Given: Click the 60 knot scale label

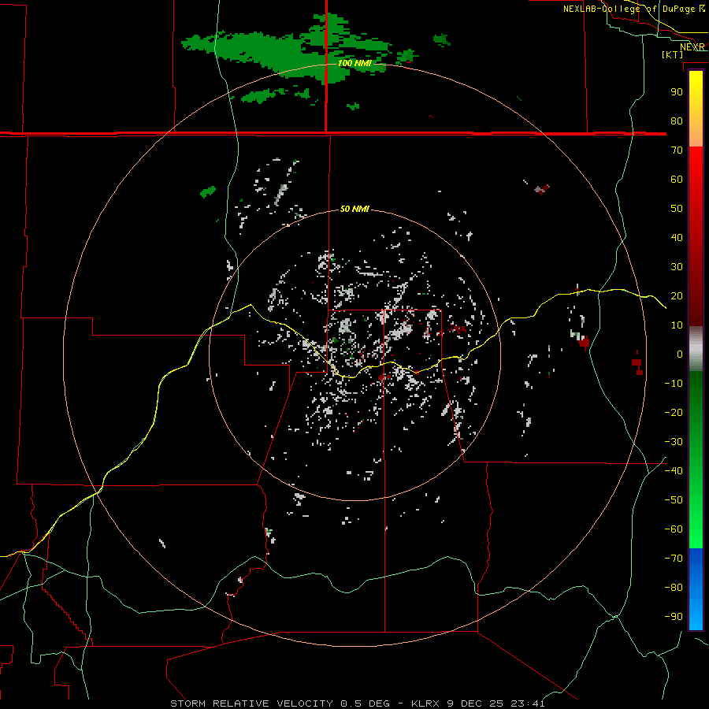Looking at the screenshot, I should 677,180.
